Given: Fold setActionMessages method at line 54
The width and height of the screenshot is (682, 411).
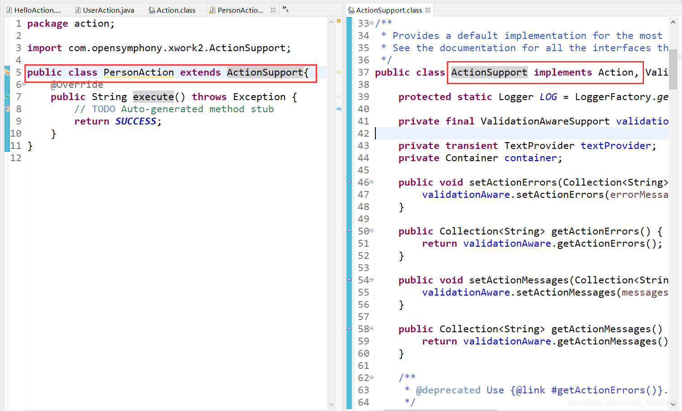Looking at the screenshot, I should 372,280.
